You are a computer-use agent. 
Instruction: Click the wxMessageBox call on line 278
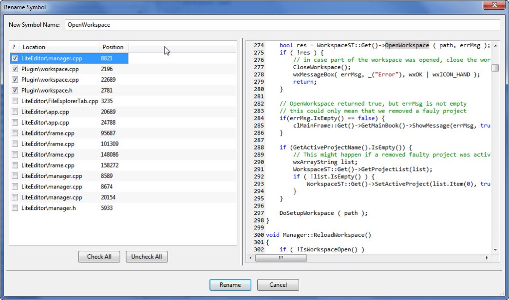(386, 75)
